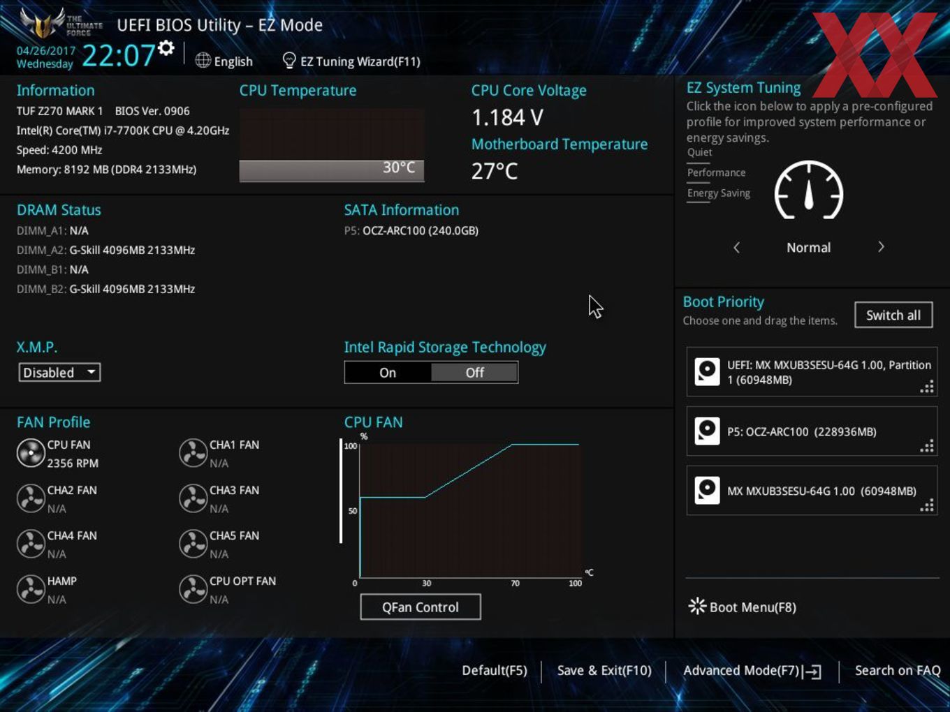950x712 pixels.
Task: Click the CPU Temperature 30°C bar
Action: click(332, 171)
